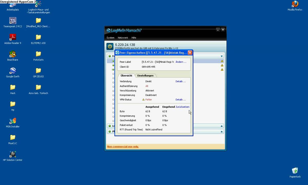Launch Google Earth shortcut

(13, 72)
